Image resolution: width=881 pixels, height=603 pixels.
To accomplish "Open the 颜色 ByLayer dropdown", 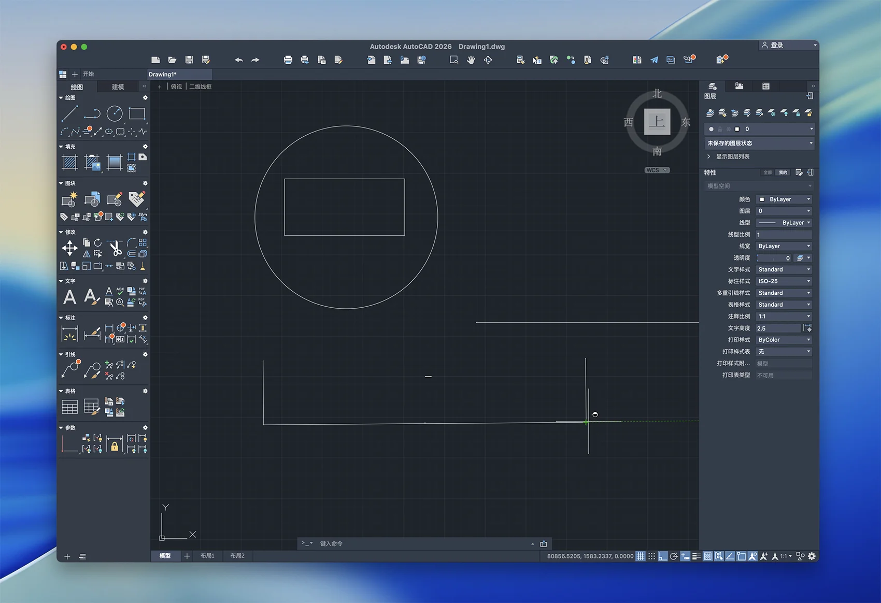I will [x=784, y=199].
